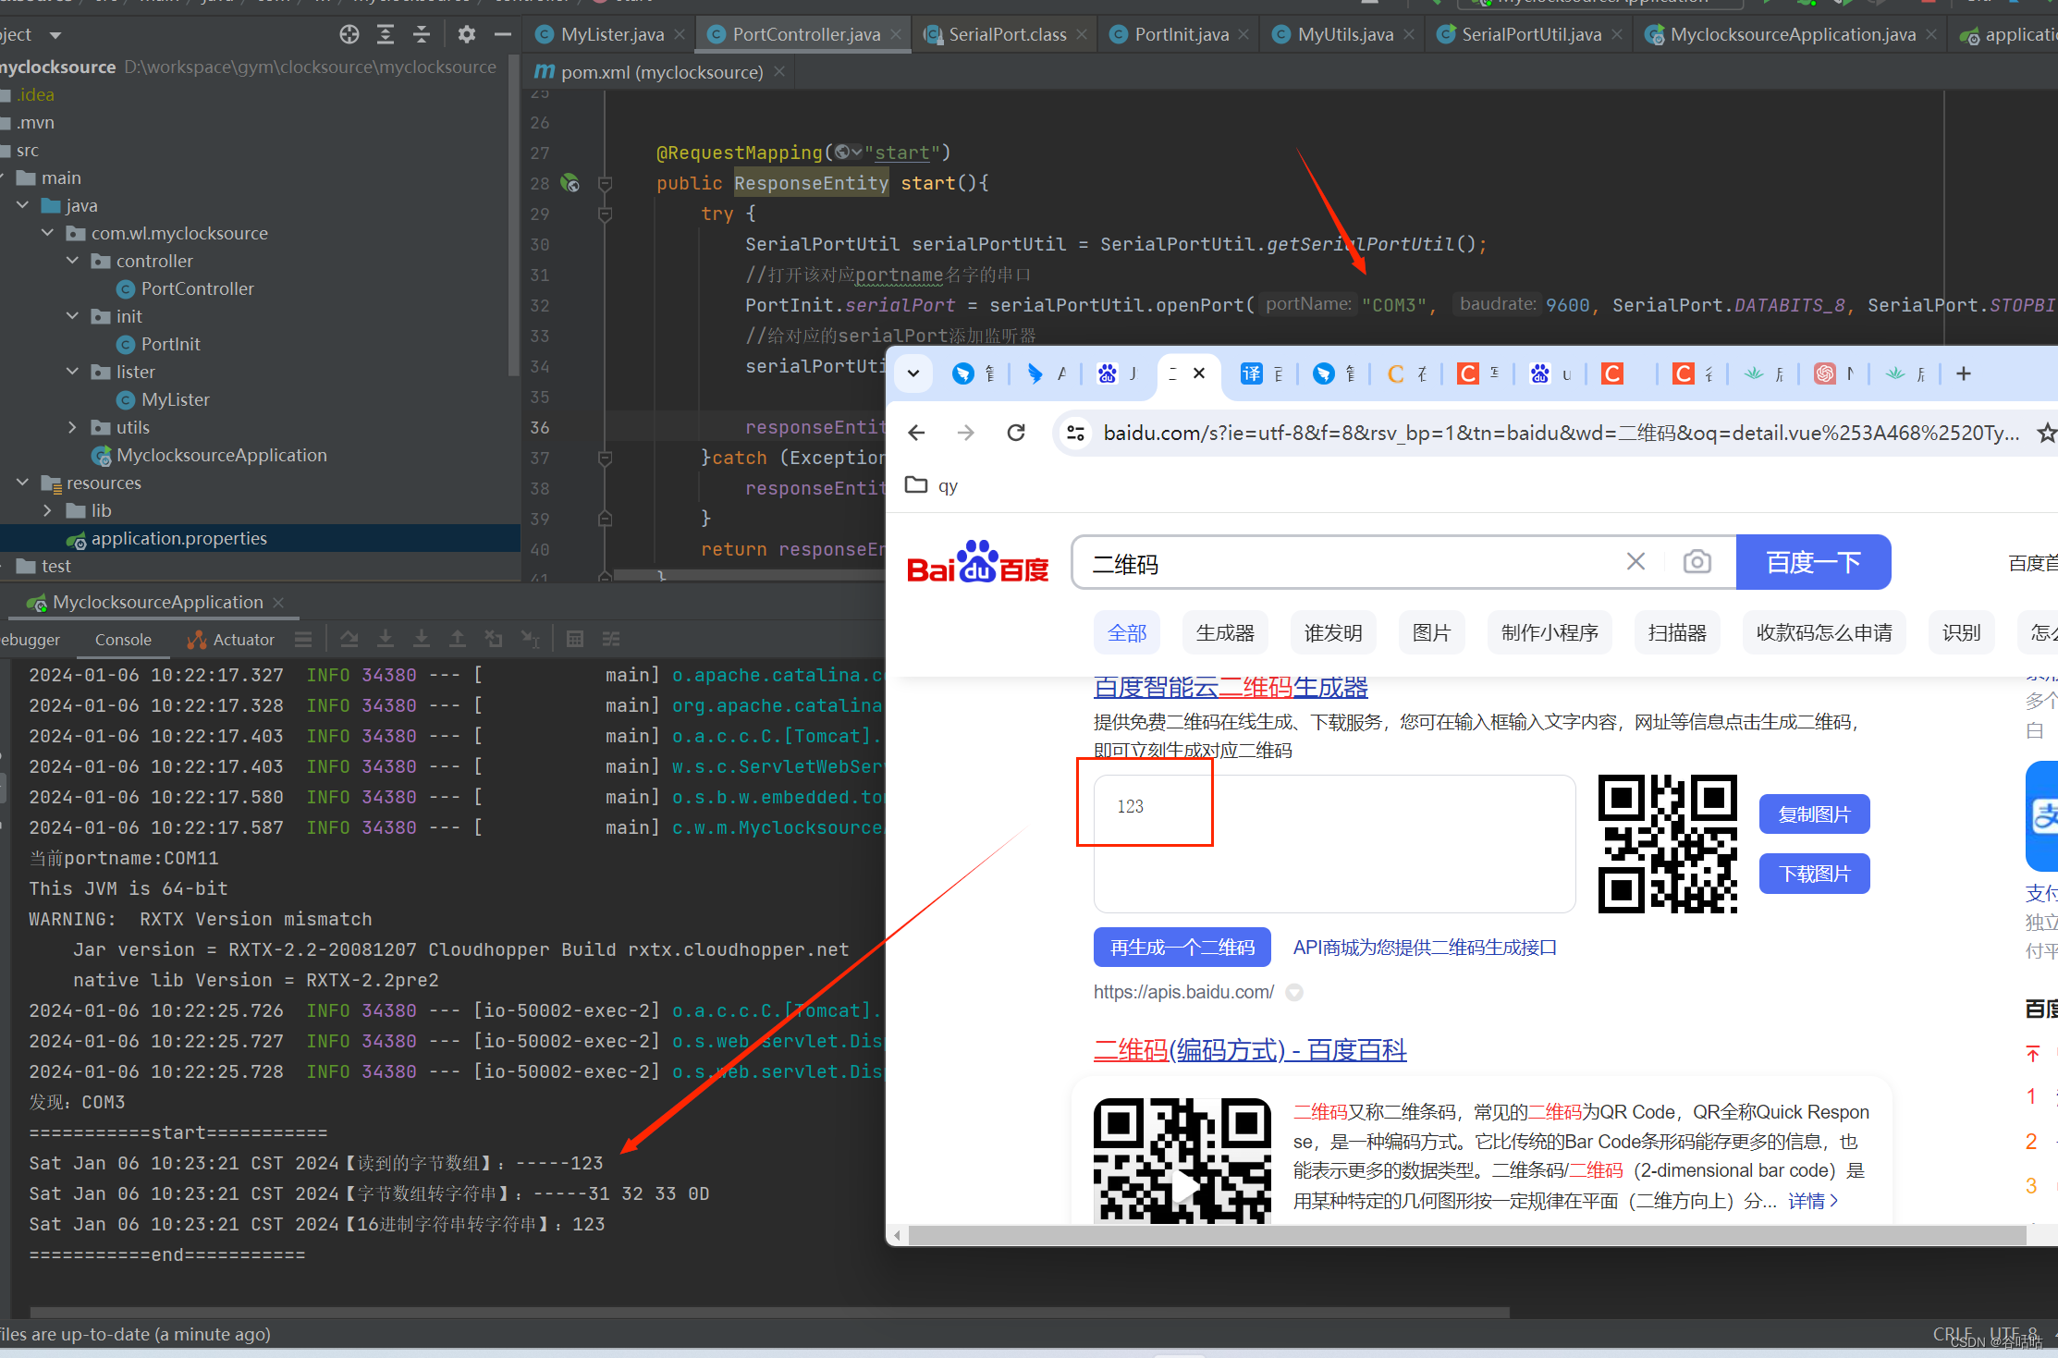Collapse the lister package
Screen dimensions: 2058x1358
point(73,372)
